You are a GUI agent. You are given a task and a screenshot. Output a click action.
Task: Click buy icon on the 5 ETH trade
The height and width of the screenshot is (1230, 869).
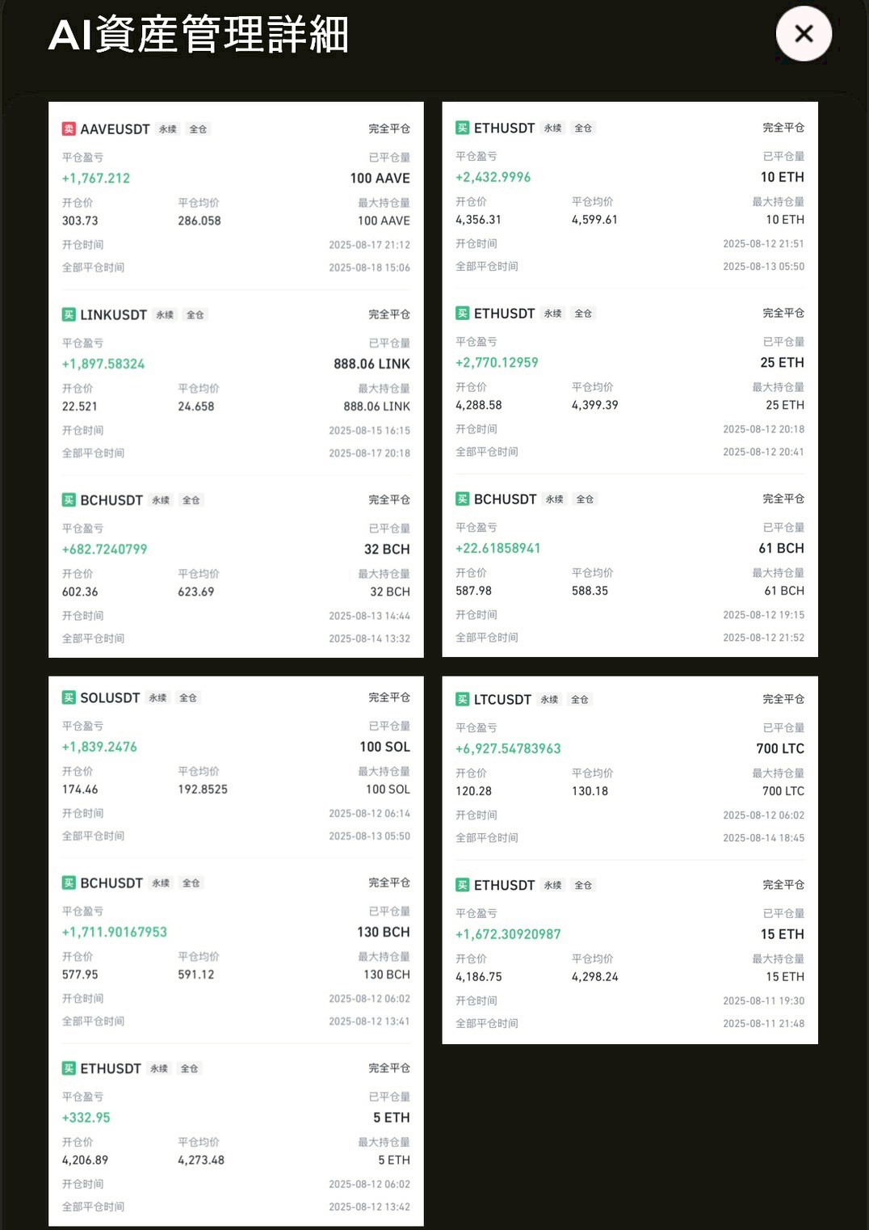click(69, 1068)
